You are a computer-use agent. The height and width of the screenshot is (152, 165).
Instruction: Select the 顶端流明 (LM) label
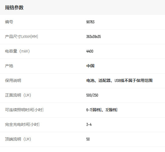click(18, 139)
